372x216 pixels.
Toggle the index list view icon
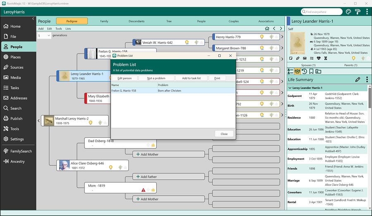click(291, 71)
